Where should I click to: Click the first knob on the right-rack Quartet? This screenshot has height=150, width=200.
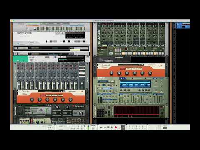112,73
